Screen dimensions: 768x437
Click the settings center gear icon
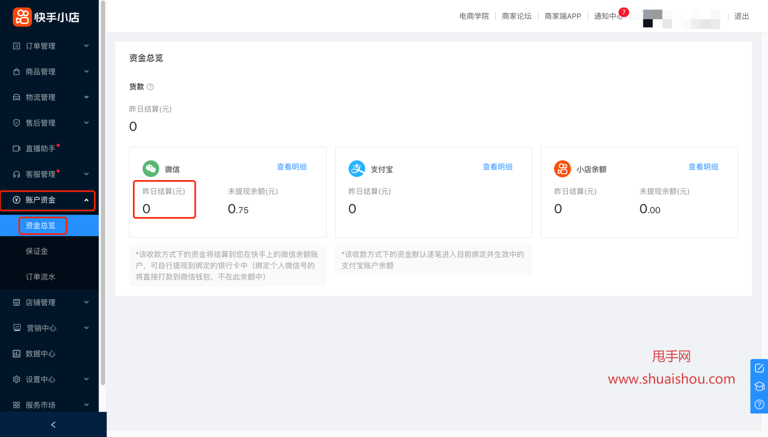pyautogui.click(x=16, y=379)
